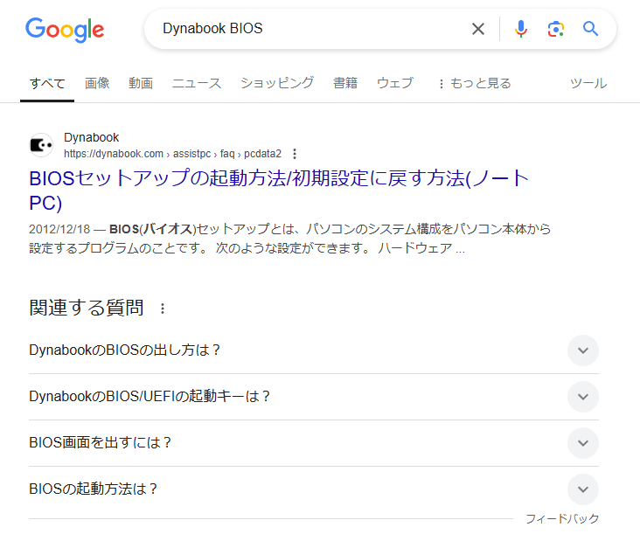The width and height of the screenshot is (640, 548).
Task: Open the ニュース tab
Action: pos(197,84)
